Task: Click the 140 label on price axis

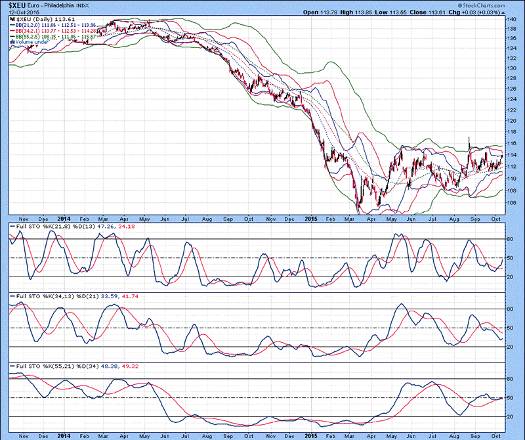Action: [511, 20]
